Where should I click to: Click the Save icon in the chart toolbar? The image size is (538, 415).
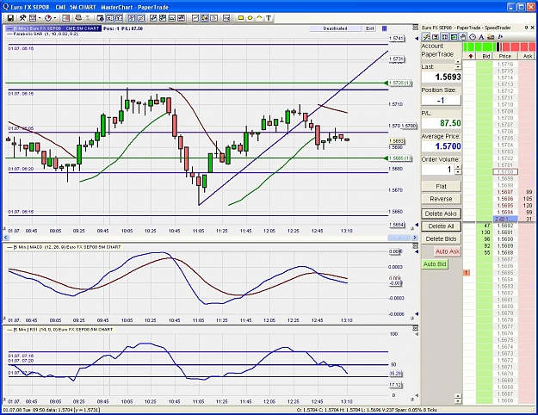click(10, 18)
